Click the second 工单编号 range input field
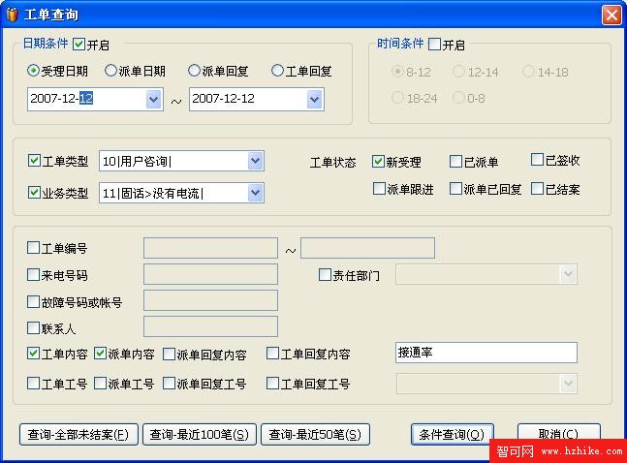Screen dimensions: 627x463 [x=367, y=248]
